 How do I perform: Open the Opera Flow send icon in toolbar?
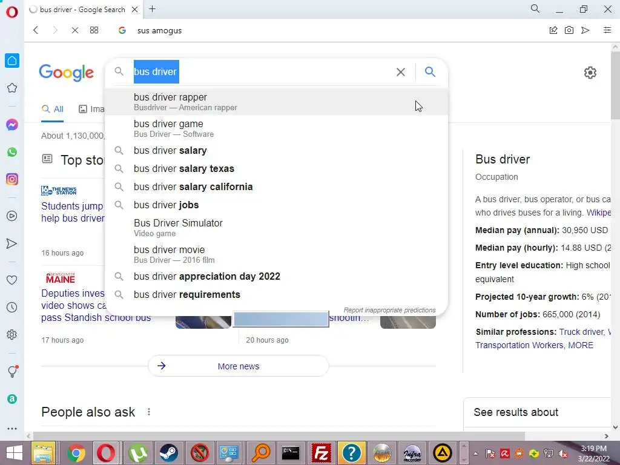point(585,30)
